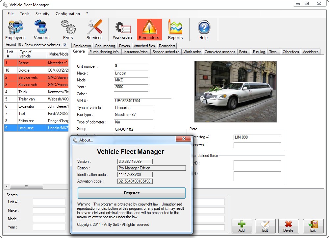Open Work orders from toolbar
The width and height of the screenshot is (329, 238).
[x=123, y=30]
